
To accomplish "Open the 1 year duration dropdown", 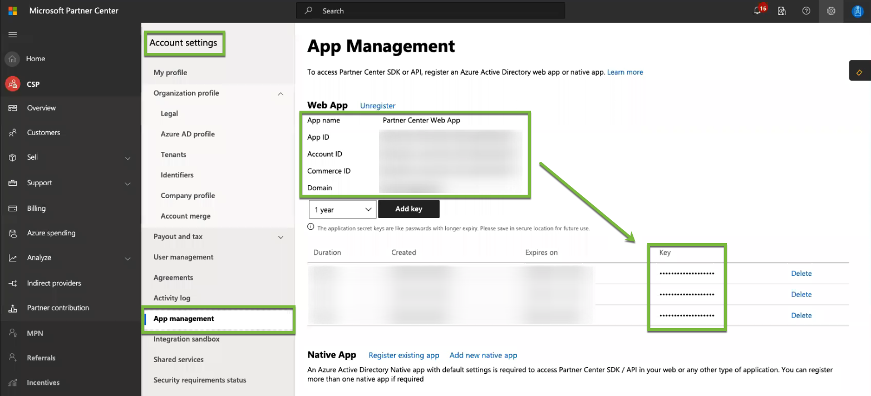I will click(343, 209).
